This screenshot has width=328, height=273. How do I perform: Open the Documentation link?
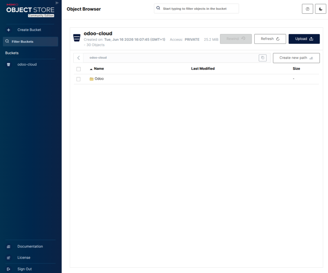tap(30, 246)
